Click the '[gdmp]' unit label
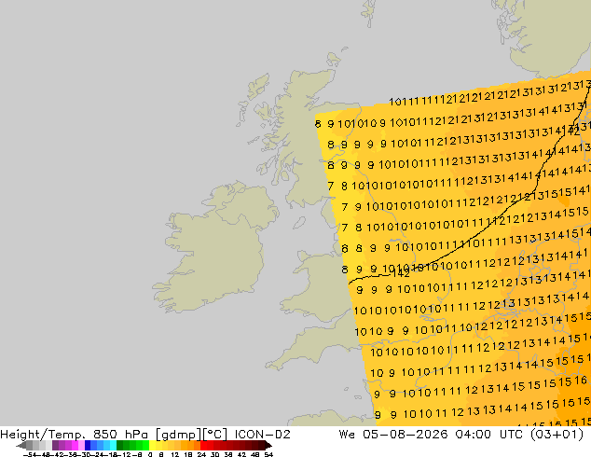The image size is (591, 457). tap(178, 435)
